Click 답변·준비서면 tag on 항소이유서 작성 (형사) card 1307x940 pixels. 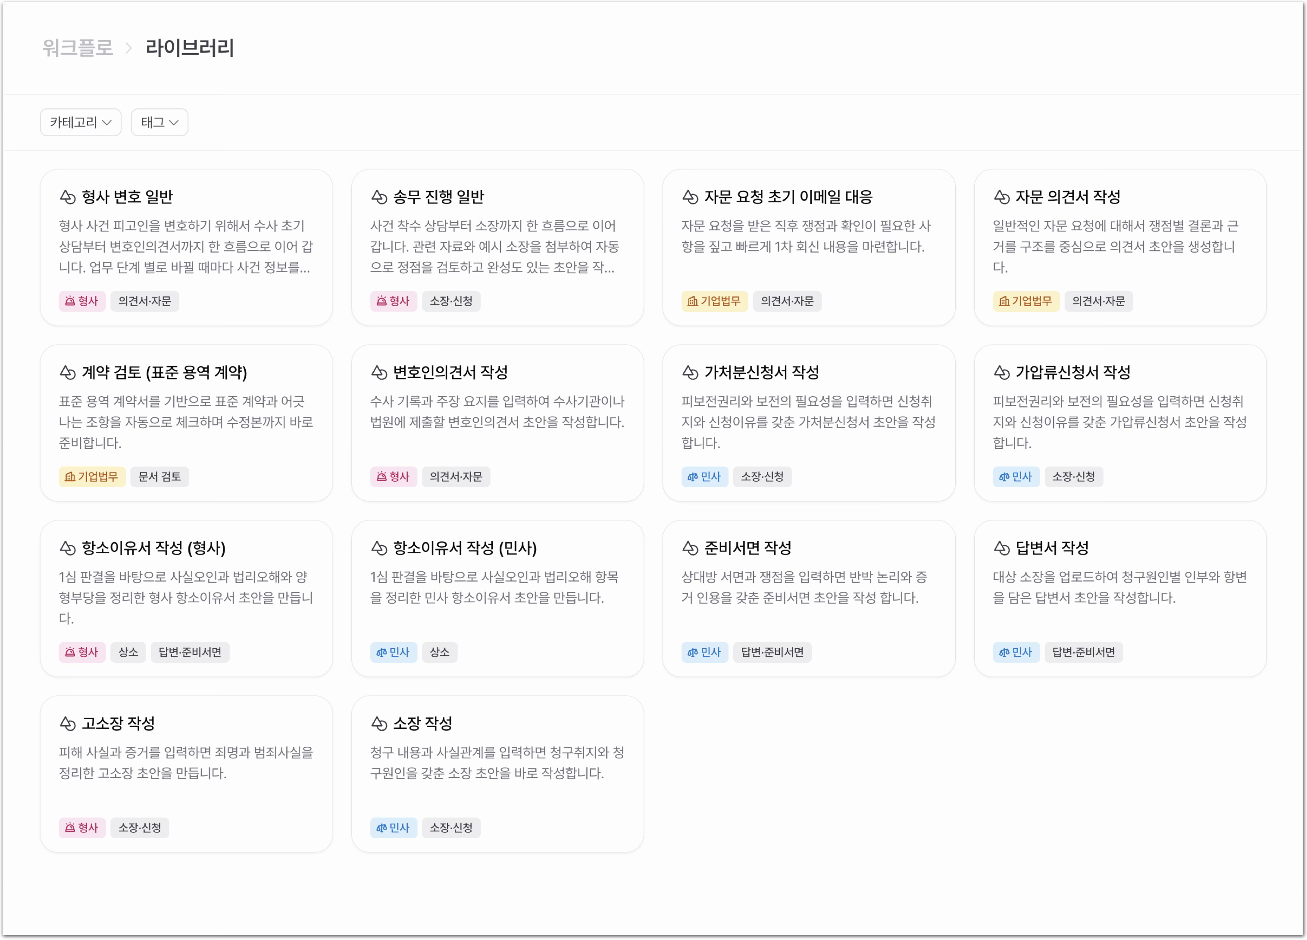coord(190,652)
